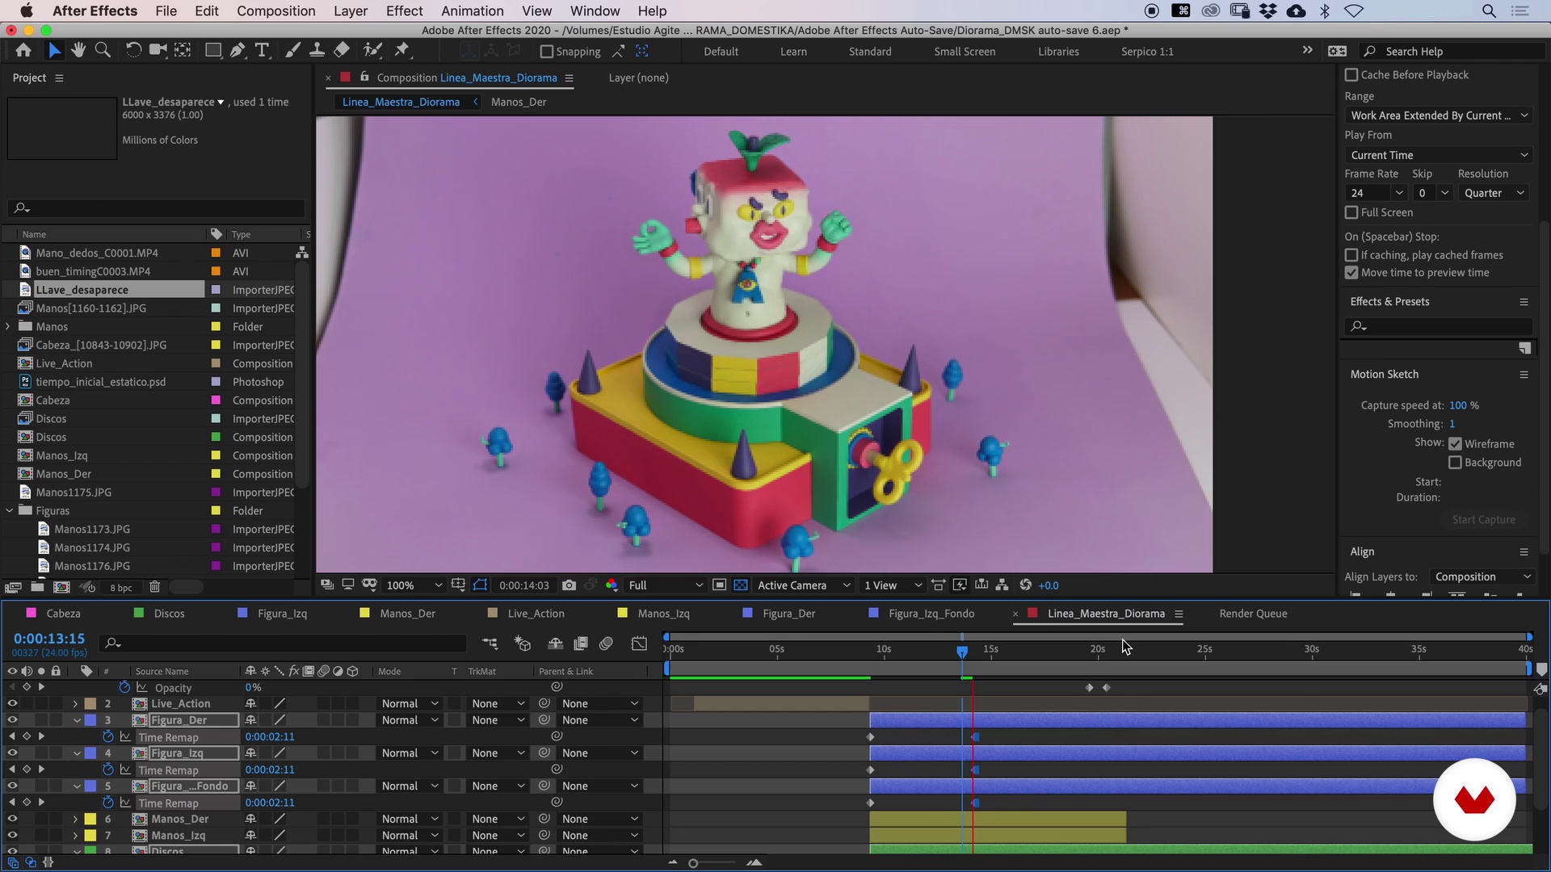The height and width of the screenshot is (872, 1551).
Task: Open the Resolution Quarter dropdown
Action: pyautogui.click(x=1494, y=193)
